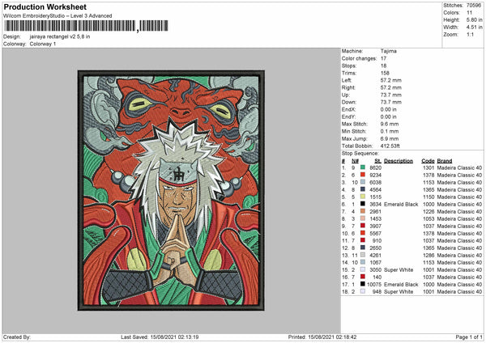Click the 'Created By:' footer label

[x=17, y=337]
